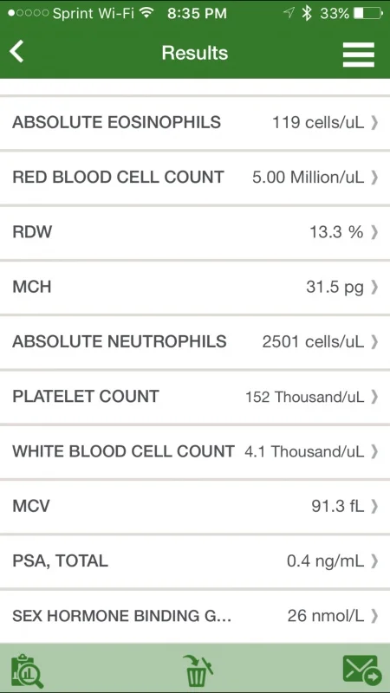This screenshot has height=693, width=390.
Task: Expand the RDW row chevron
Action: click(x=374, y=232)
